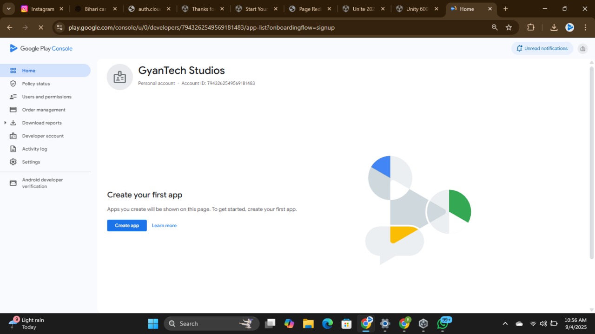Open a new browser tab
This screenshot has width=595, height=334.
[506, 9]
